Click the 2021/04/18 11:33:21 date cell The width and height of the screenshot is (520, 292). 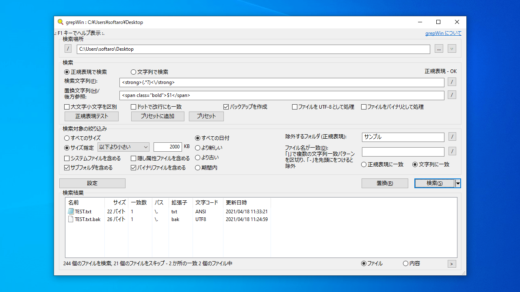pyautogui.click(x=247, y=212)
